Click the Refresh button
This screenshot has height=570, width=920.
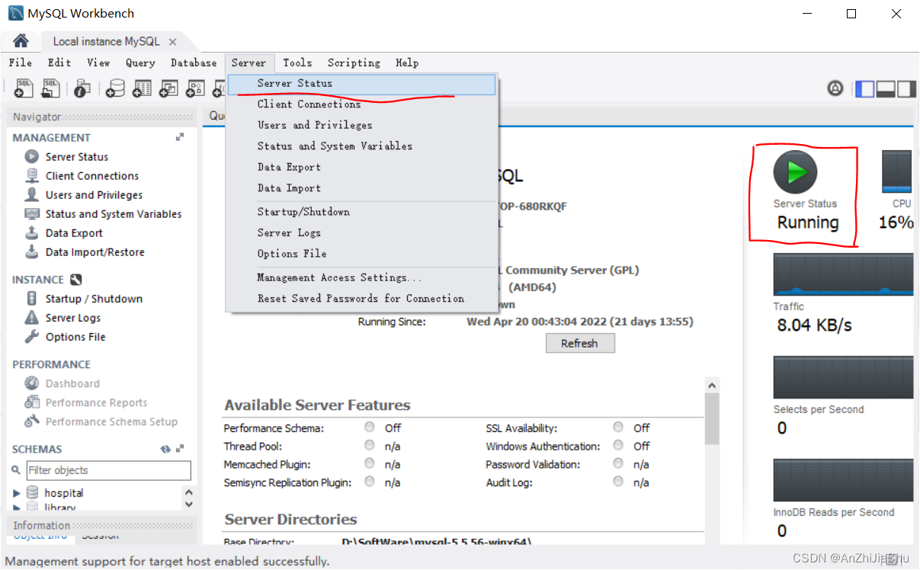tap(580, 343)
